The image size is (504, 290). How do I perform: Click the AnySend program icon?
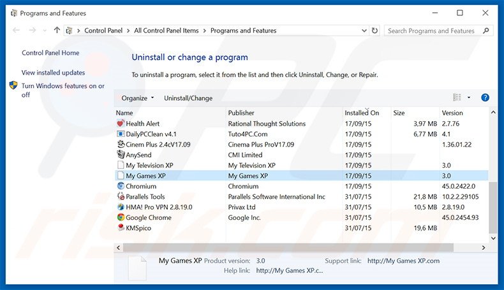(121, 154)
